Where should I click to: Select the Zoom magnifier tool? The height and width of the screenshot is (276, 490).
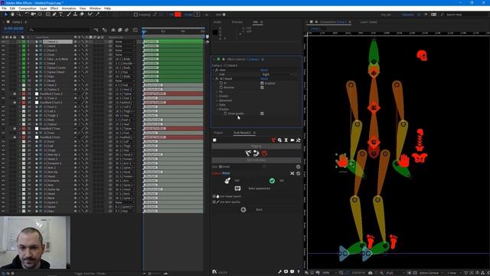pyautogui.click(x=18, y=15)
